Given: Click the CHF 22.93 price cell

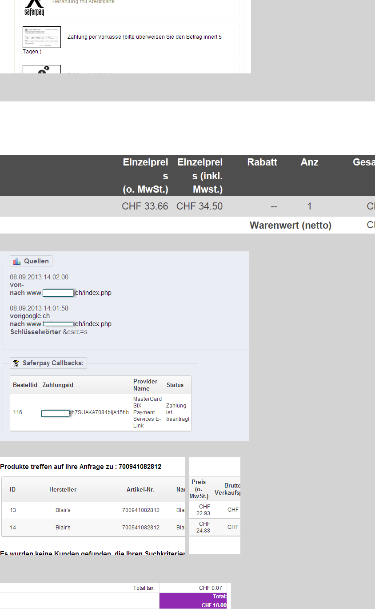Looking at the screenshot, I should click(203, 510).
